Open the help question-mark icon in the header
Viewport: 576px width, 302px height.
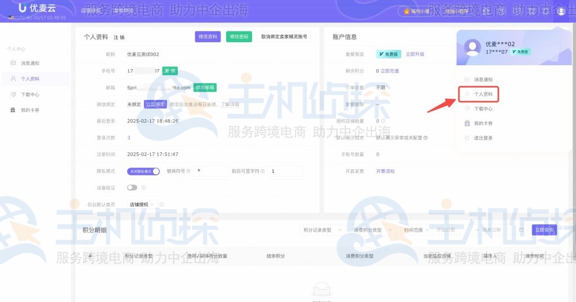[x=502, y=11]
